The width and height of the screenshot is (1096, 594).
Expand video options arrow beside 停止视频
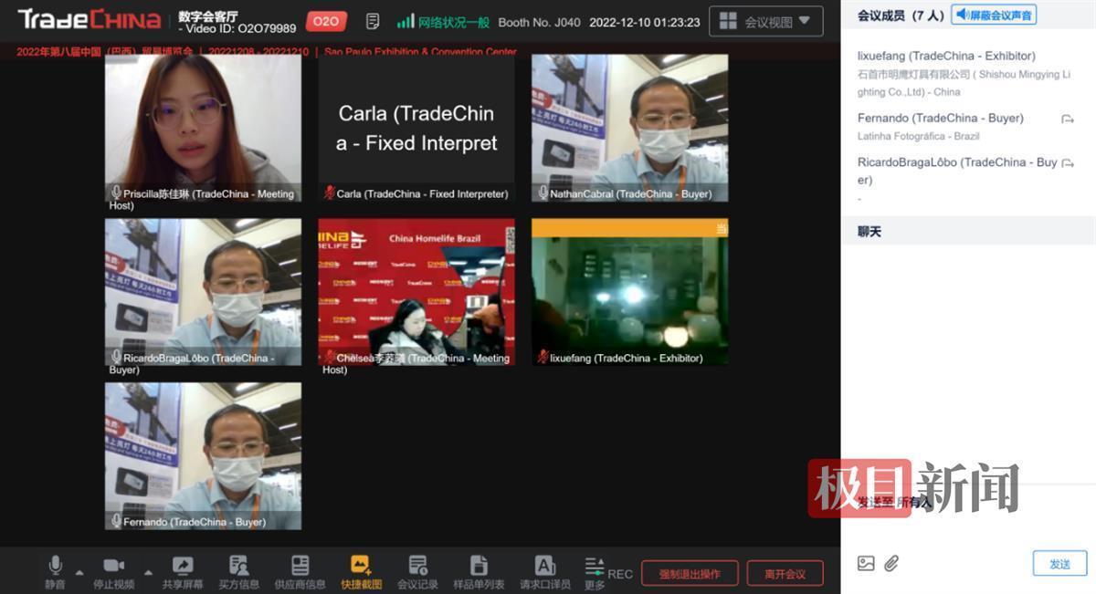(x=148, y=573)
